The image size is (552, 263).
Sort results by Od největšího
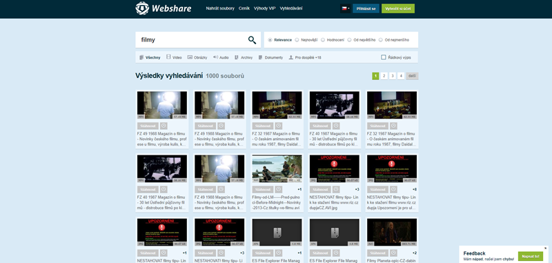[x=362, y=40]
